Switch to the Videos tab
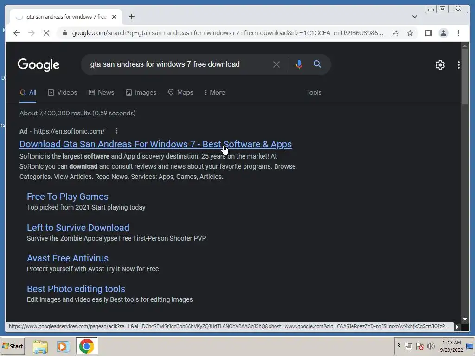Screen dimensions: 475x356 click(x=63, y=93)
